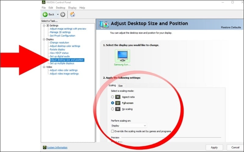Open the Perform scaling on dropdown
Viewport: 244px width, 152px height.
(129, 126)
